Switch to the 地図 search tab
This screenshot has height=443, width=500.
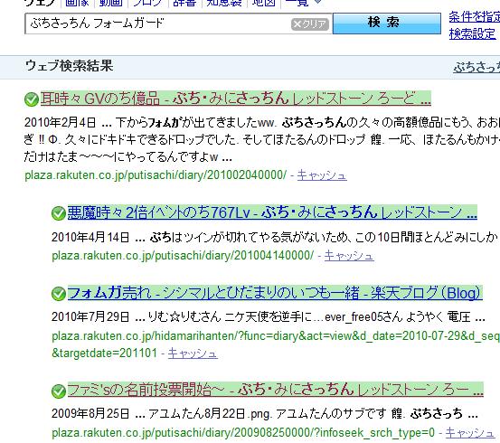[x=263, y=3]
